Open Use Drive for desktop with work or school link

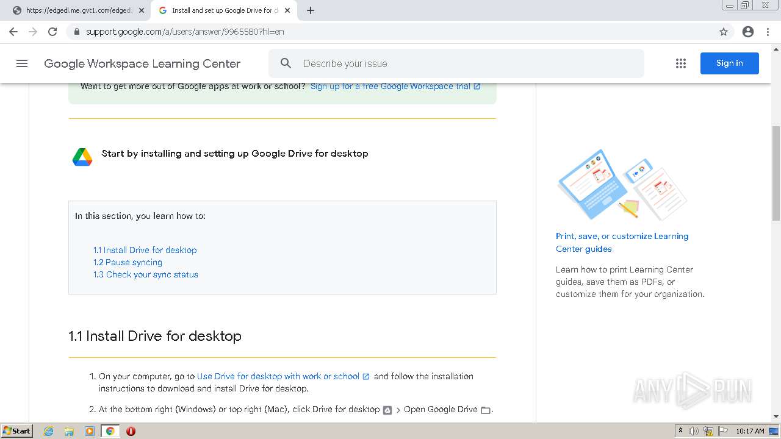(278, 377)
